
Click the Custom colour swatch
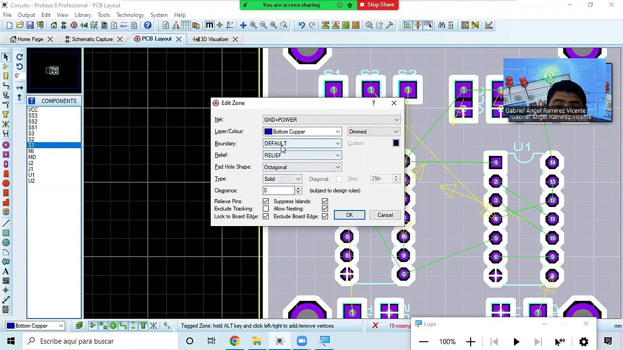[396, 143]
